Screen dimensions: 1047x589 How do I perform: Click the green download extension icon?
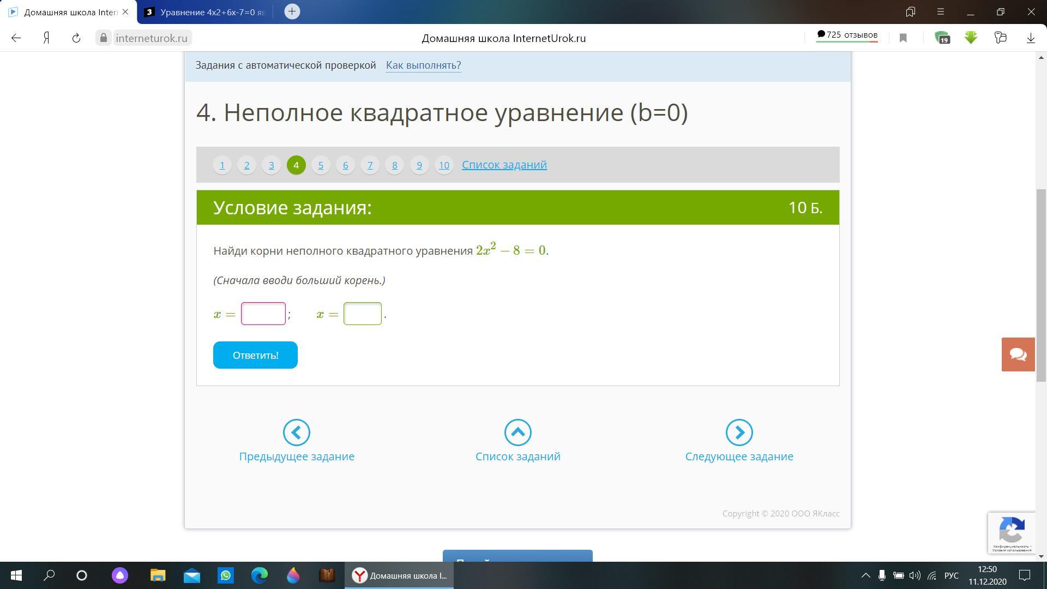coord(971,38)
